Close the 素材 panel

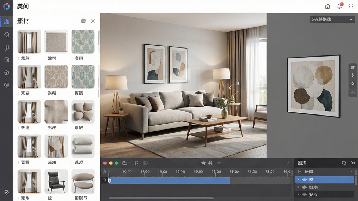pos(93,21)
